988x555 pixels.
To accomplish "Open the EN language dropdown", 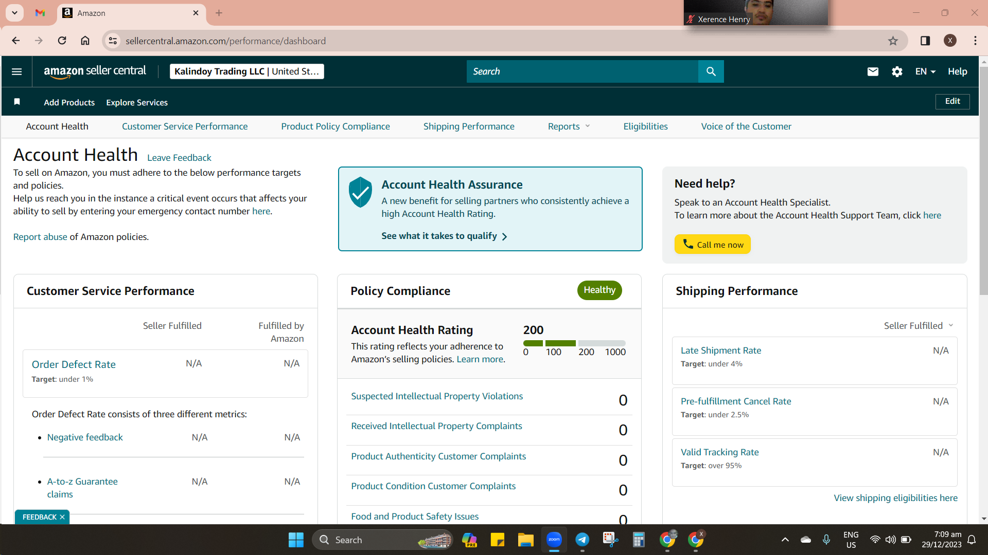I will click(925, 71).
